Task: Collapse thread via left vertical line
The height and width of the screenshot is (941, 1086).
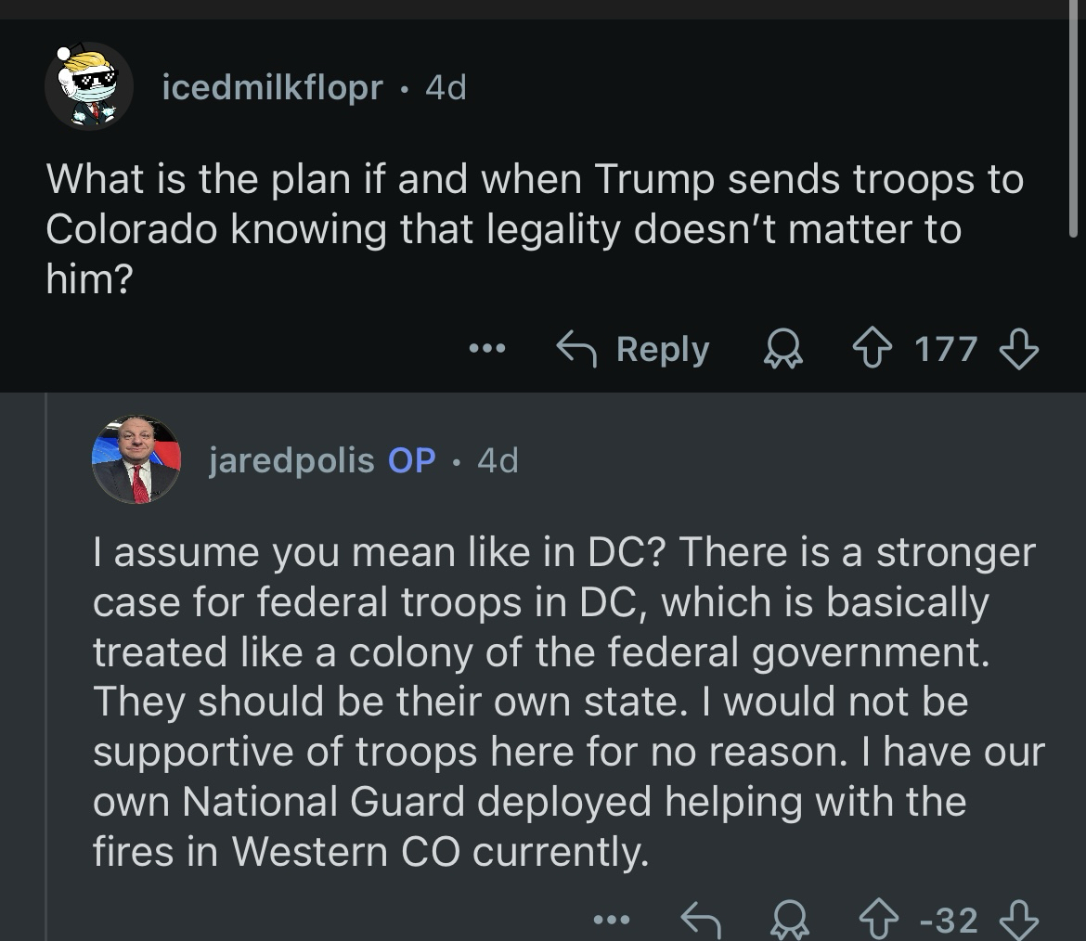Action: pos(46,650)
